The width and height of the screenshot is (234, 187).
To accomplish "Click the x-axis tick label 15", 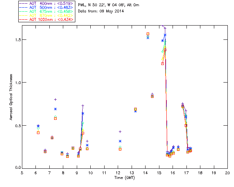I will pos(159,173).
